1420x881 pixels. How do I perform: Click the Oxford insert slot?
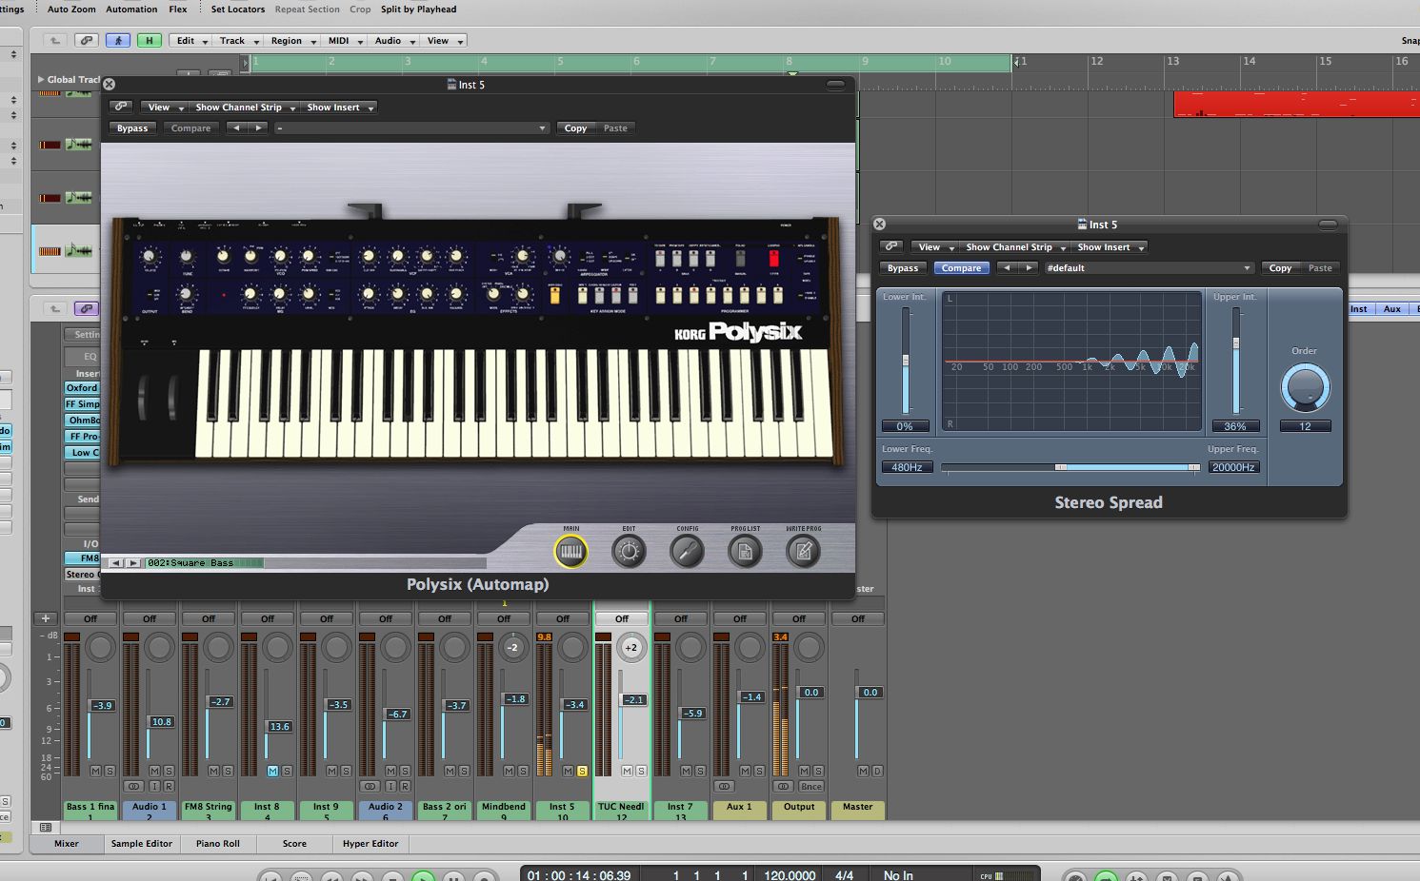(82, 388)
